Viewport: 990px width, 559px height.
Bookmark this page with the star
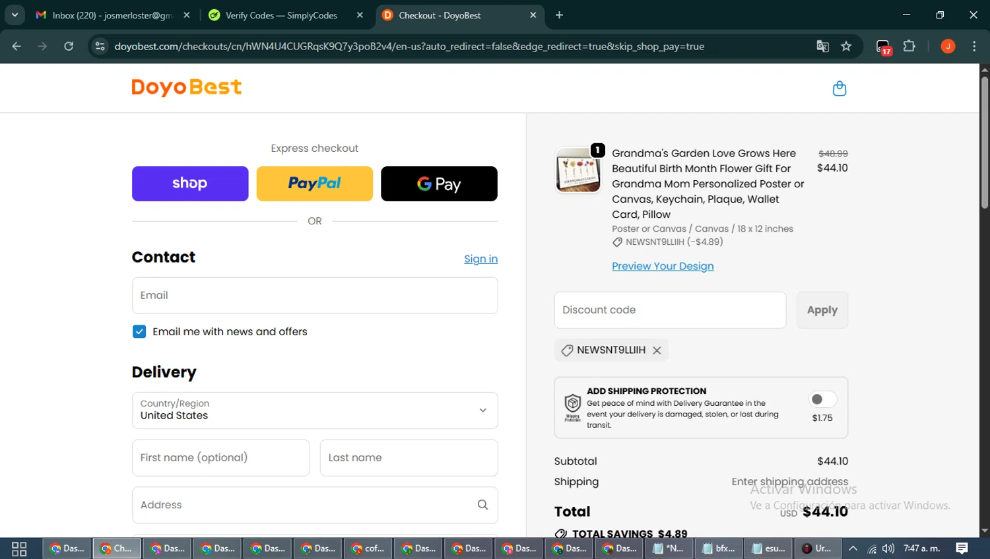coord(846,46)
